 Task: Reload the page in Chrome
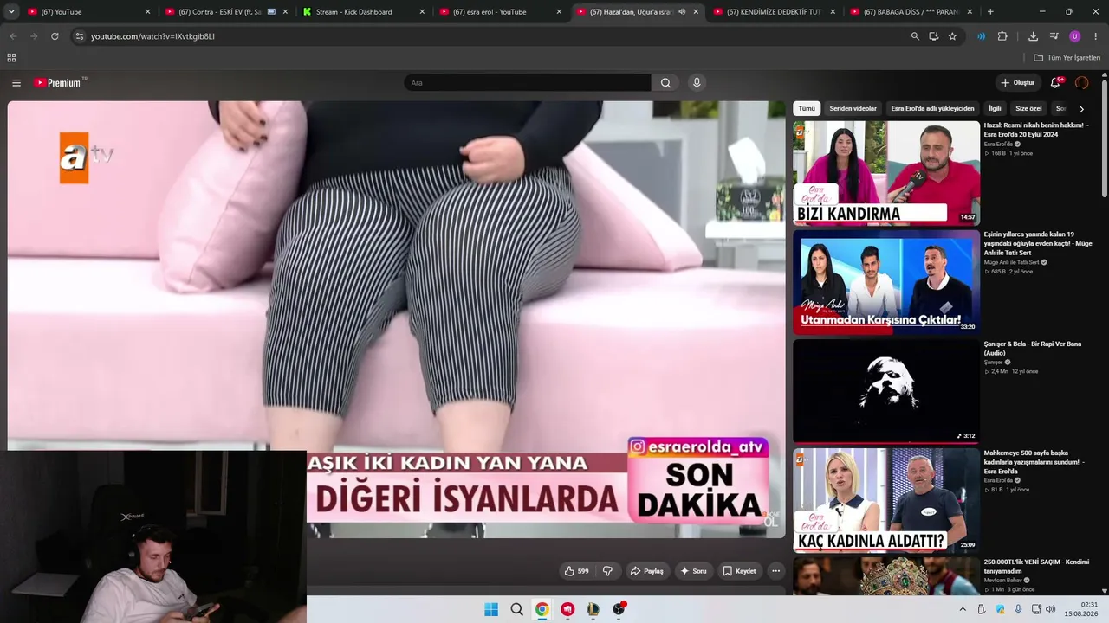55,36
